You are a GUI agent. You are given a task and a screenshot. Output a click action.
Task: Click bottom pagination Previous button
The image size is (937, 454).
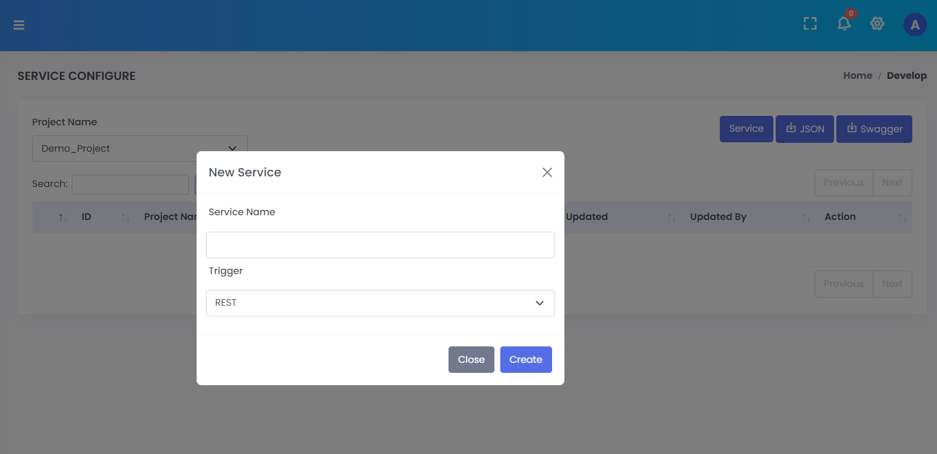843,284
